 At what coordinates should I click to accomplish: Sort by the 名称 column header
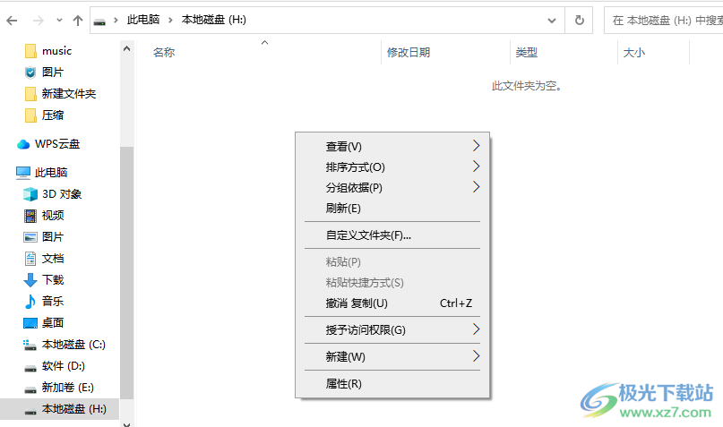click(x=164, y=53)
